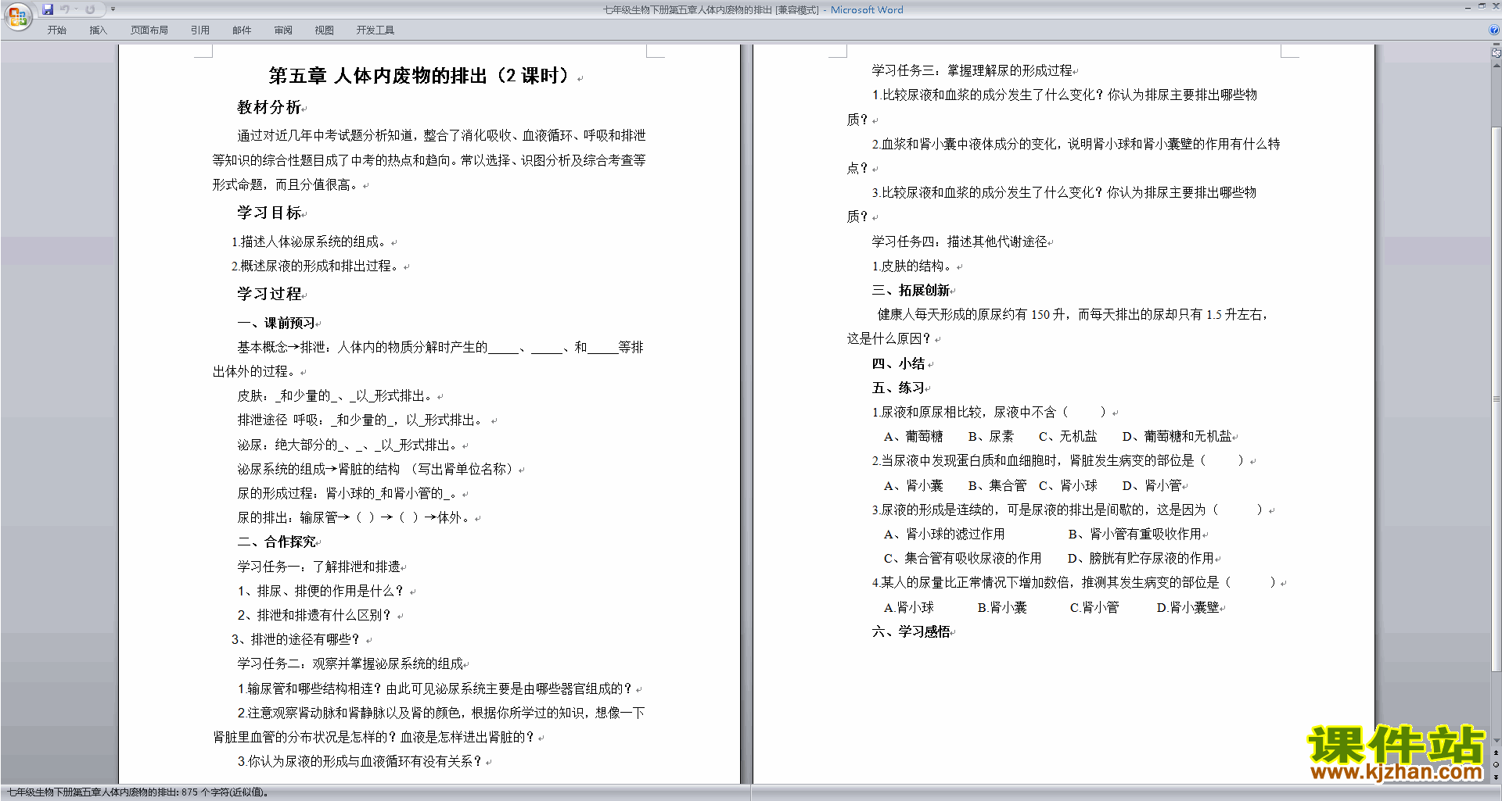Click answer option B、集合管
The height and width of the screenshot is (801, 1502).
[x=997, y=485]
